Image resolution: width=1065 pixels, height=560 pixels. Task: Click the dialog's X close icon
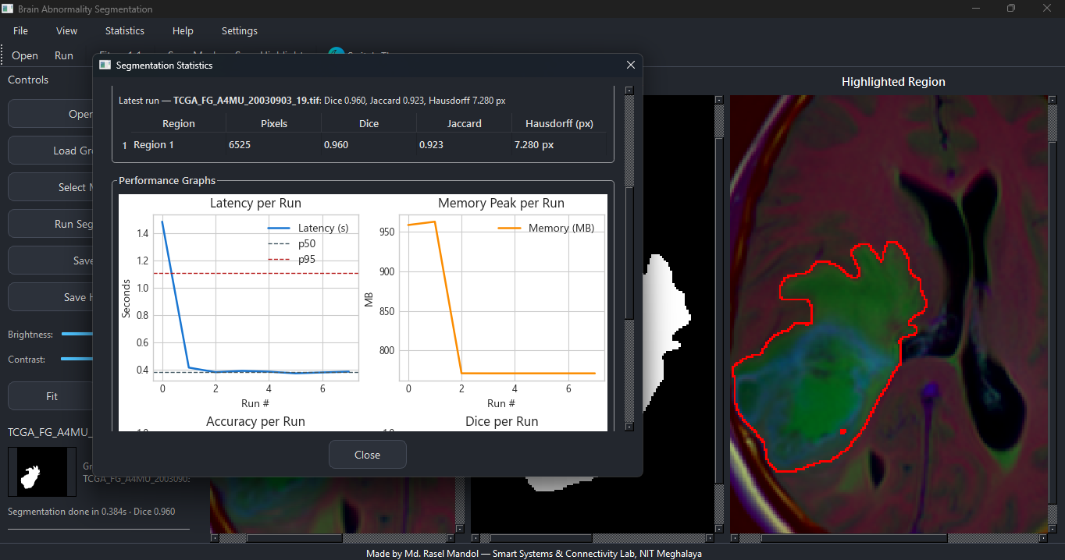(x=630, y=66)
